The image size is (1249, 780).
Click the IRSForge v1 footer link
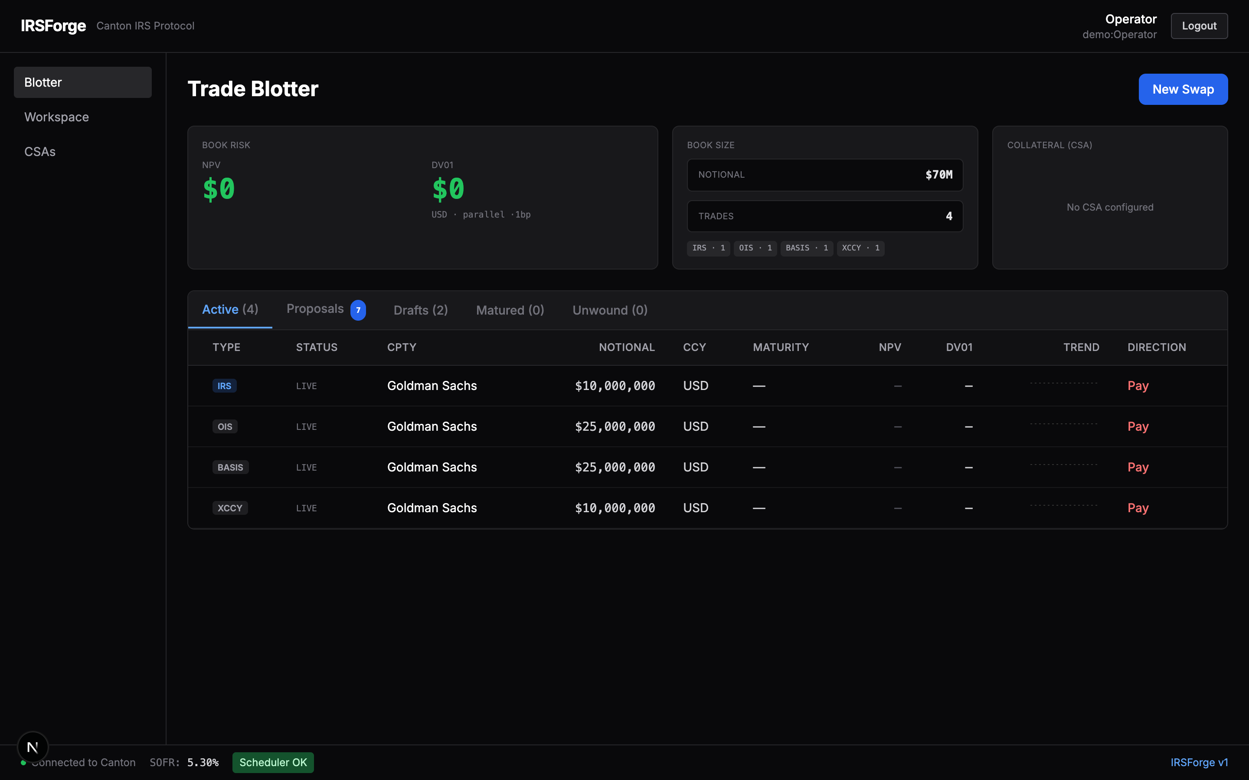pyautogui.click(x=1198, y=763)
